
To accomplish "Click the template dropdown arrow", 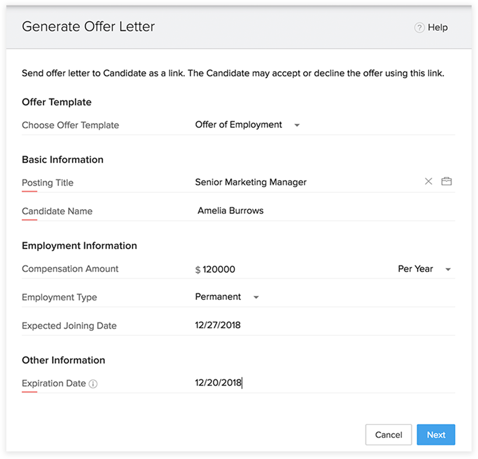I will click(x=297, y=125).
